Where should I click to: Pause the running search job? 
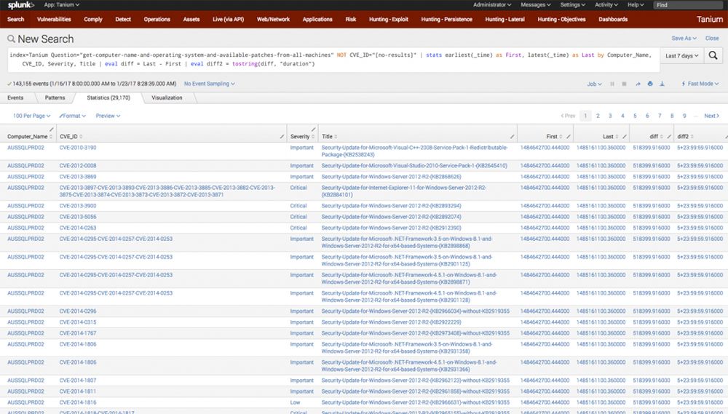tap(612, 84)
